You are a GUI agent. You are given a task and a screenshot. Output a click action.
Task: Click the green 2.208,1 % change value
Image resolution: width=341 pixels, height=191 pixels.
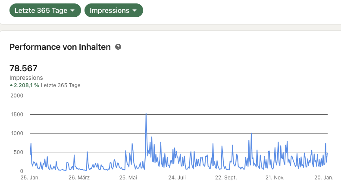pos(26,85)
